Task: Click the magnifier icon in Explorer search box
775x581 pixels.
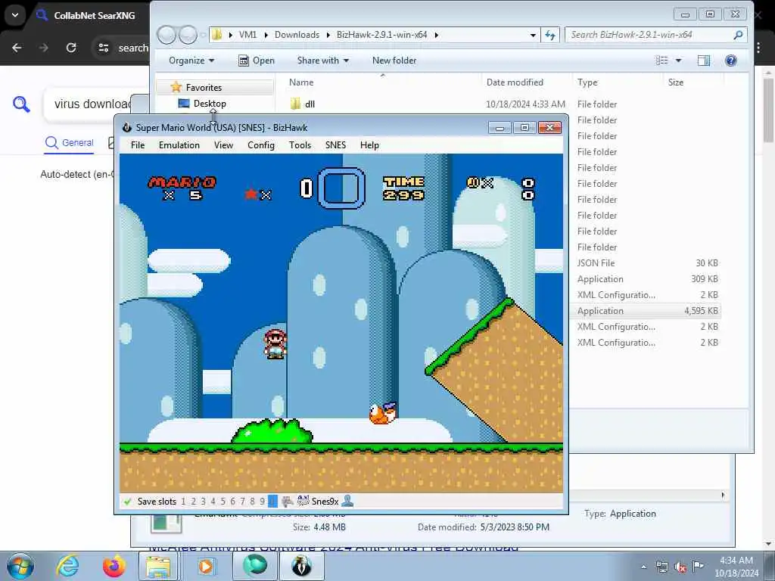Action: (738, 35)
